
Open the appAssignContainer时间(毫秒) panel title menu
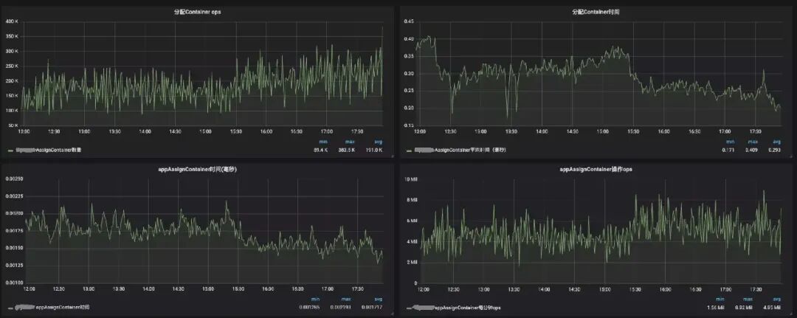(197, 169)
